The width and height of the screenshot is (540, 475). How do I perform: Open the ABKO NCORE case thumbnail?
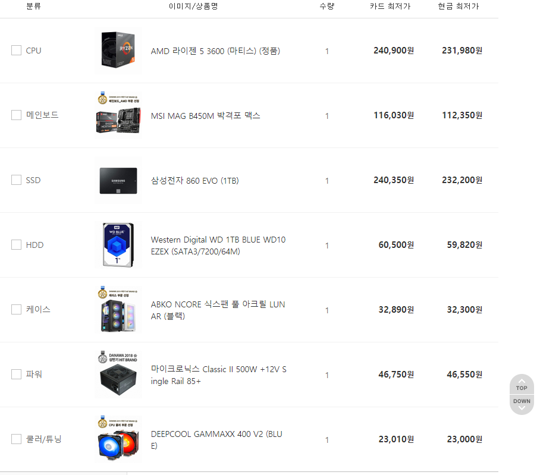coord(118,310)
